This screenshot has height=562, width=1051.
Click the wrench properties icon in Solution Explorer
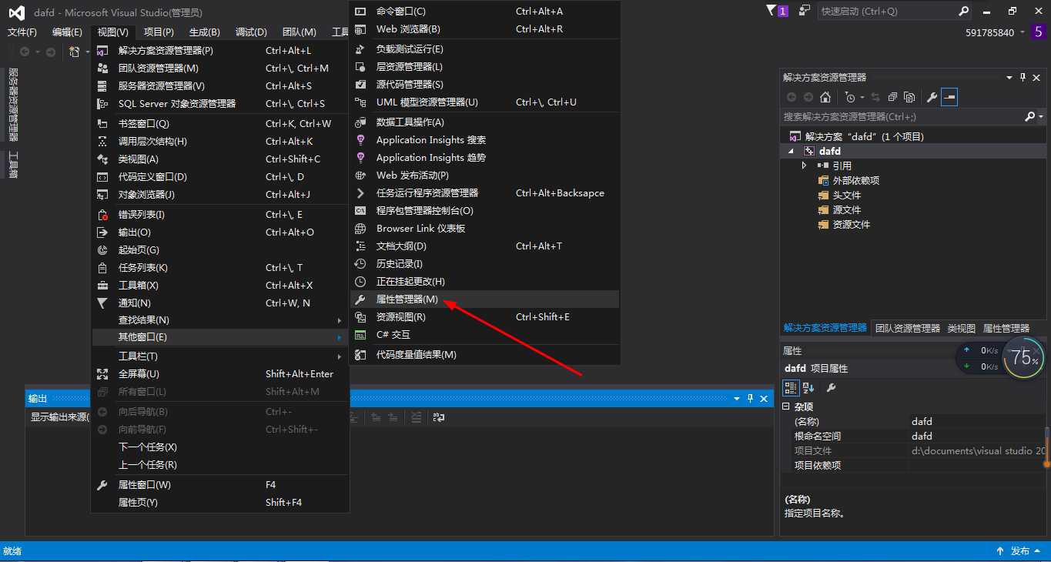coord(932,97)
